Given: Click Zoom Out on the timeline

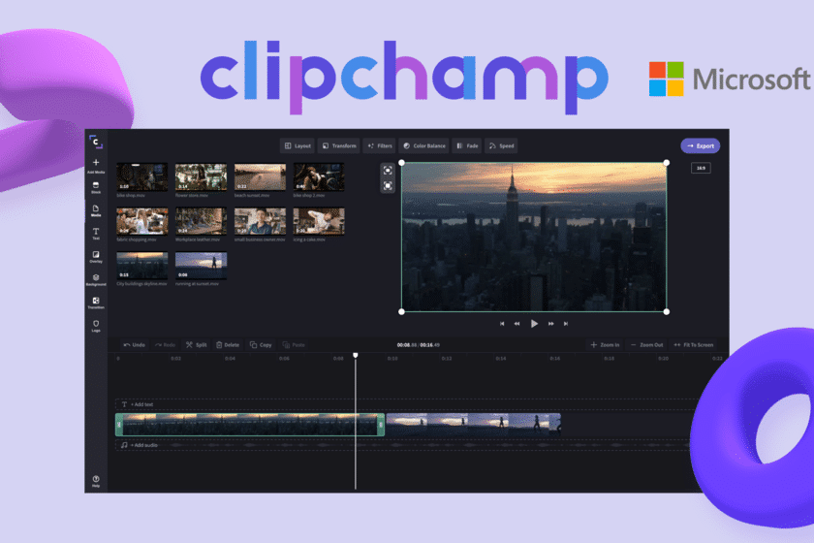Looking at the screenshot, I should 646,345.
